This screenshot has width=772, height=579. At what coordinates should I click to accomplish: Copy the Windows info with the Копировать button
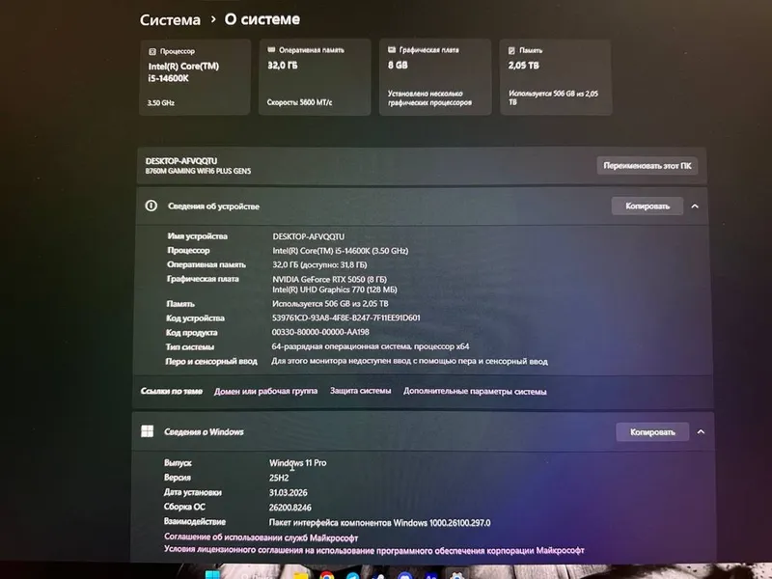coord(652,431)
